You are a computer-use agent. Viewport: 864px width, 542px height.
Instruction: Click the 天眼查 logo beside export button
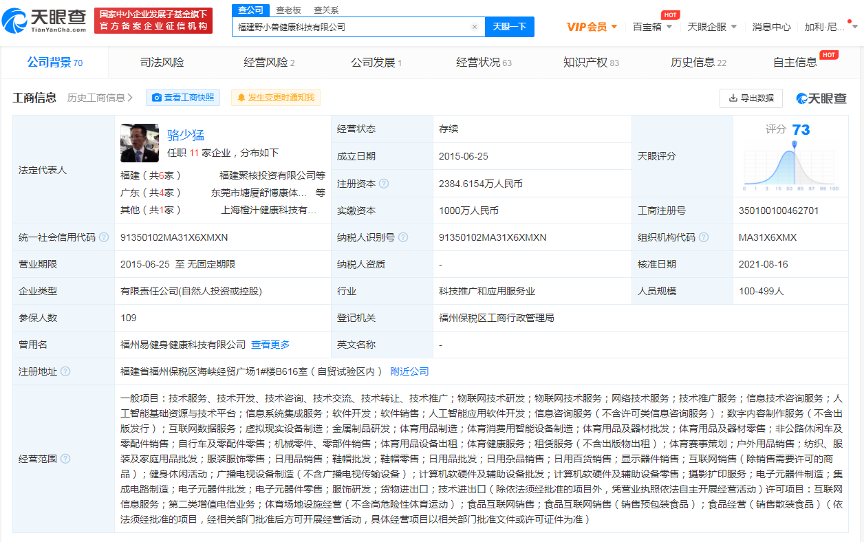pyautogui.click(x=821, y=98)
